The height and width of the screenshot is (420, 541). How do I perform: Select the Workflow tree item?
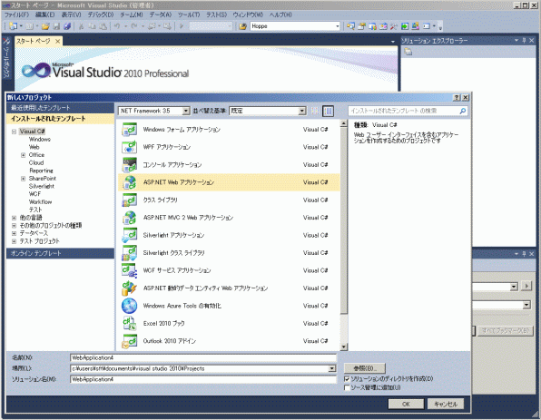(x=40, y=201)
